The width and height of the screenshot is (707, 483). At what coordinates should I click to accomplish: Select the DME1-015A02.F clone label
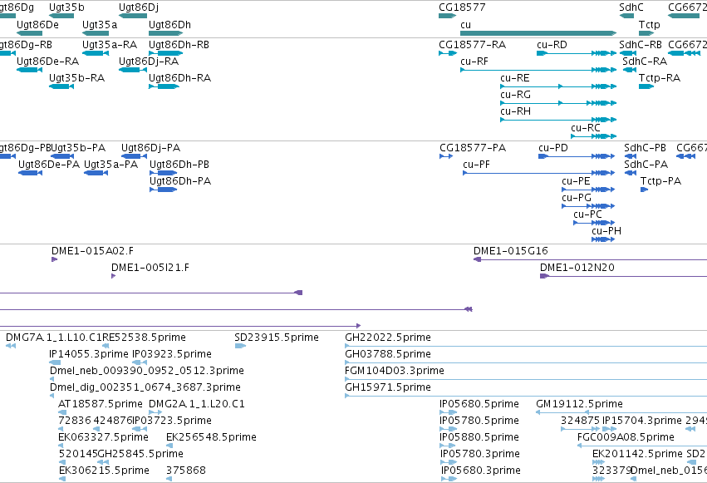click(92, 251)
